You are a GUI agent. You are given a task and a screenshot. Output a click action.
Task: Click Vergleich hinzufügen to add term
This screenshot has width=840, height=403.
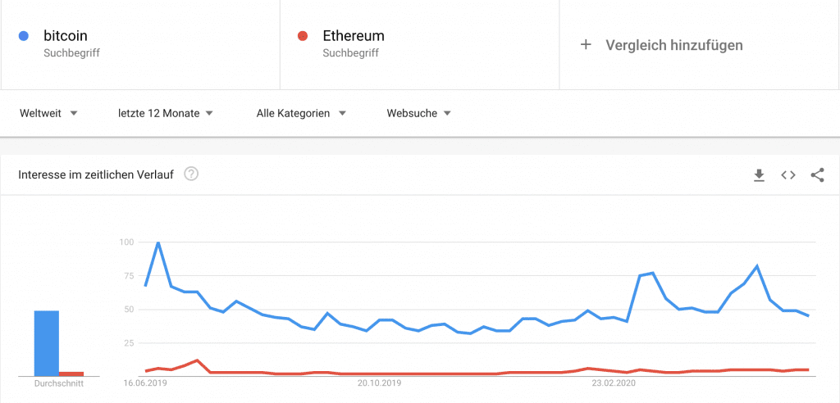click(x=673, y=45)
